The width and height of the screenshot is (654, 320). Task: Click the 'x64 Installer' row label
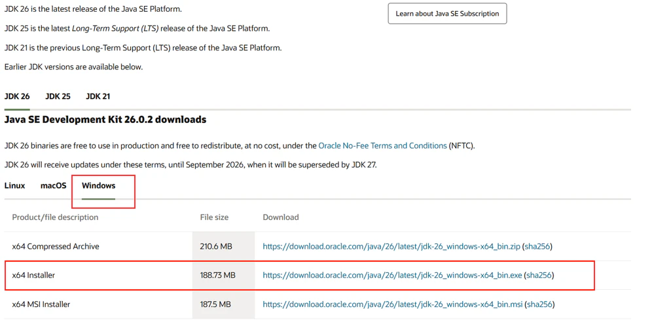(33, 275)
